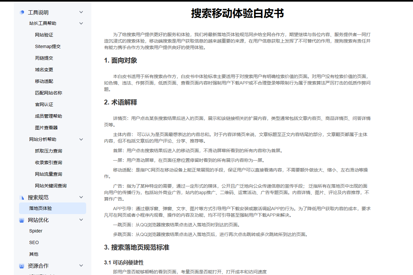The width and height of the screenshot is (413, 275).
Task: Click the paragraph starting with 本白皮书适用于
Action: [237, 83]
